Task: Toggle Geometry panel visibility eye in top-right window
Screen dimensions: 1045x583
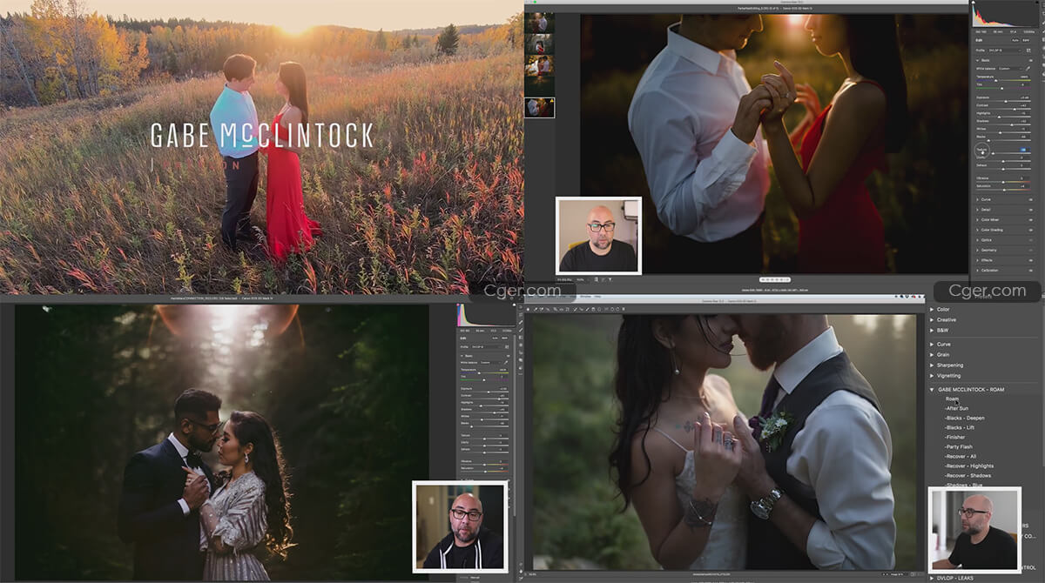Action: click(x=1031, y=250)
